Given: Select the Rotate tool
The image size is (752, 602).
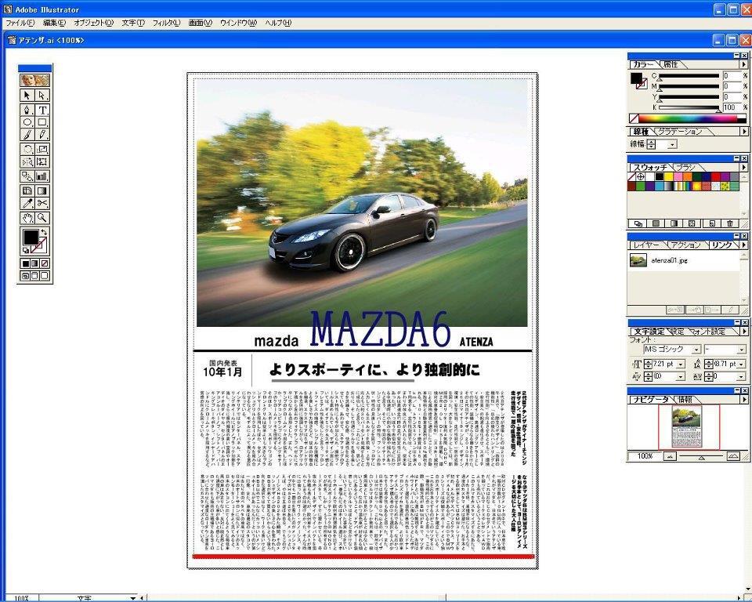Looking at the screenshot, I should [27, 149].
